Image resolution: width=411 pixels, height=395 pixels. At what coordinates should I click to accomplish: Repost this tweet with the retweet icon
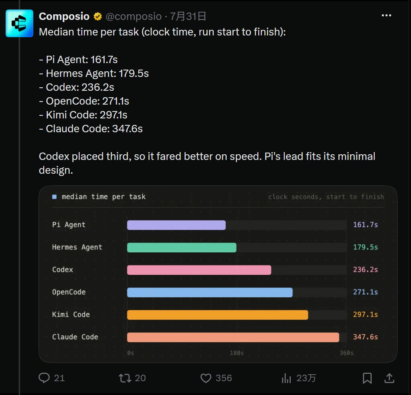coord(125,378)
